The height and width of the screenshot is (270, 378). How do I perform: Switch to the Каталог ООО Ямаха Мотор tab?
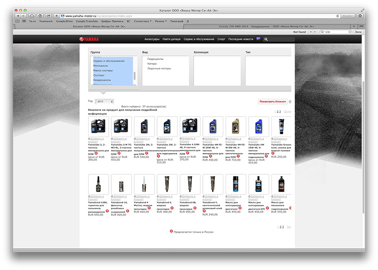click(x=99, y=26)
